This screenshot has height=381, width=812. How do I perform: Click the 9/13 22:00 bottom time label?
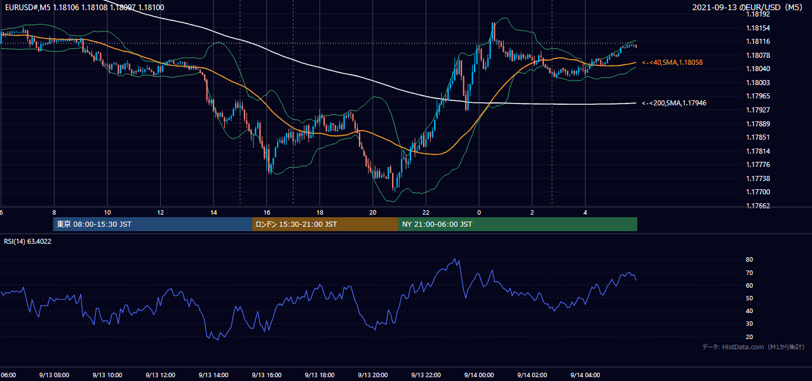pyautogui.click(x=426, y=375)
